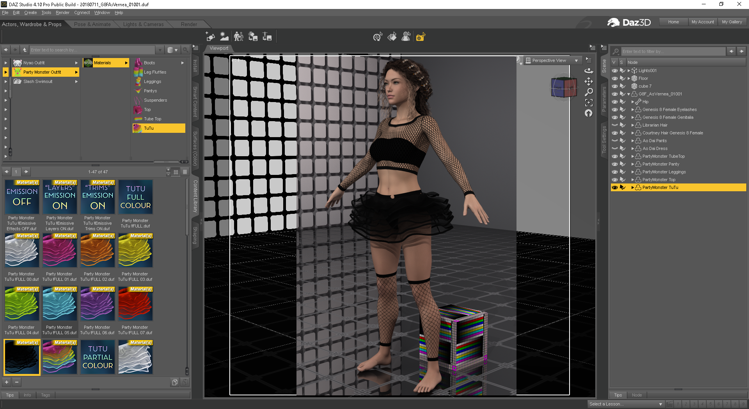This screenshot has width=749, height=409.
Task: Select the Node Selection figure tool icon
Action: 406,37
